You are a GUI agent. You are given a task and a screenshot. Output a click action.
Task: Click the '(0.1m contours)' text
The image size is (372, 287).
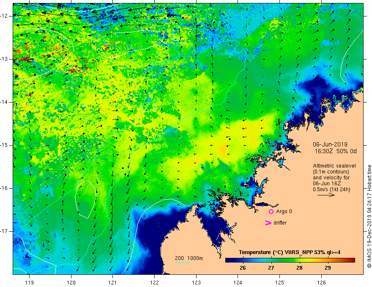331,172
